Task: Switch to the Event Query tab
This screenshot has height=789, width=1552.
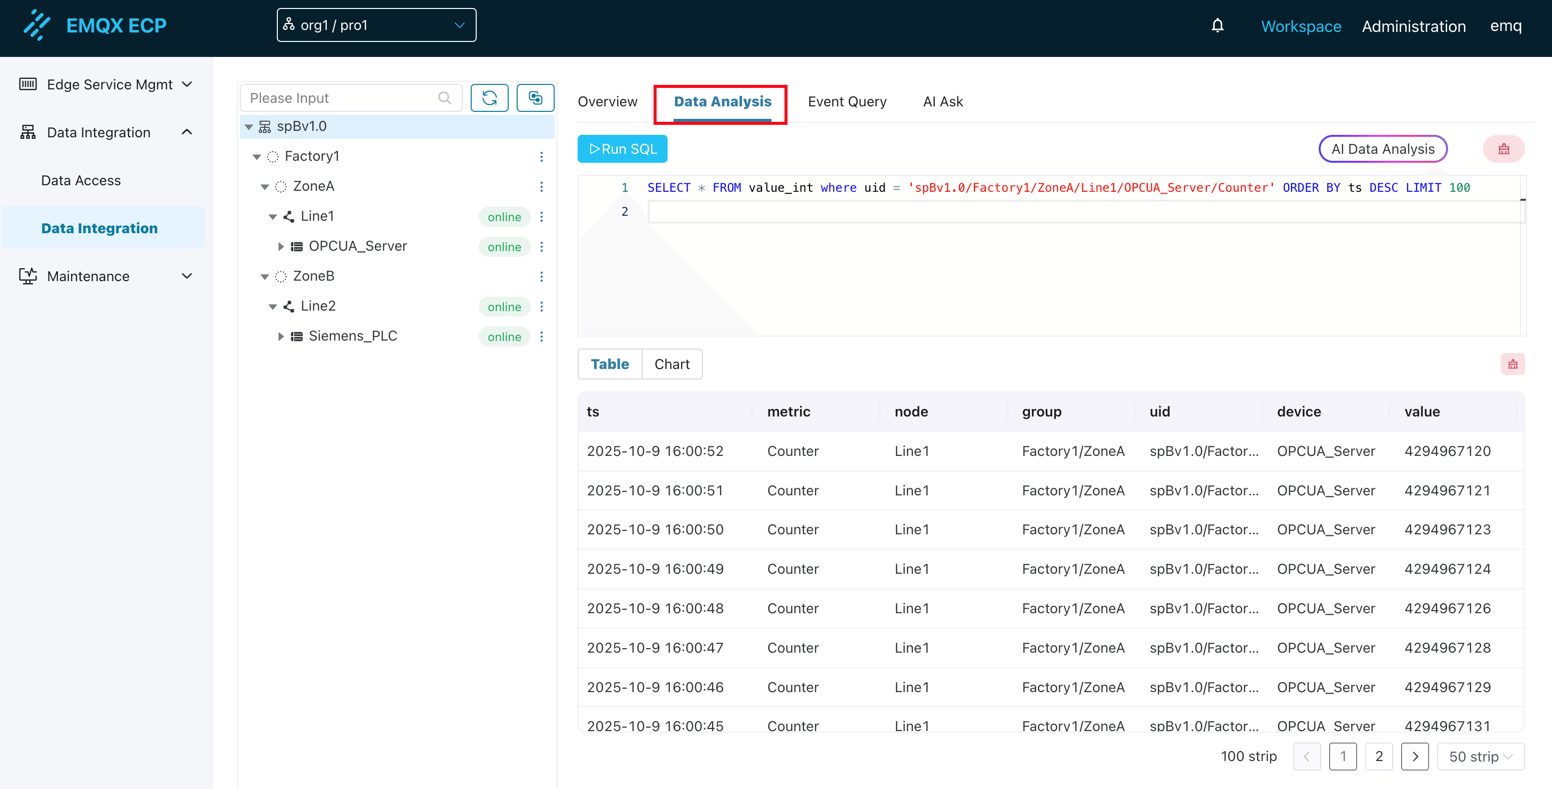Action: [847, 101]
